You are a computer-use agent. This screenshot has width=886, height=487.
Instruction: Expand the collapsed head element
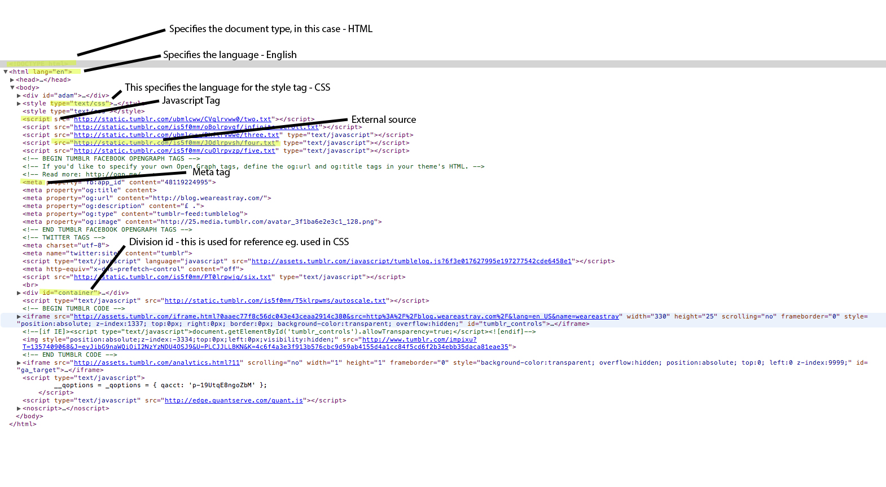coord(12,79)
